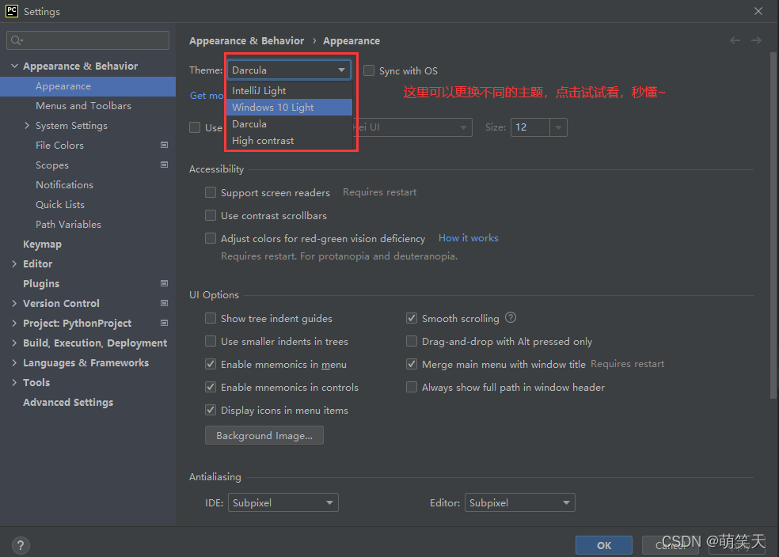Click the Version Control project-level icon
Image resolution: width=779 pixels, height=557 pixels.
(164, 303)
